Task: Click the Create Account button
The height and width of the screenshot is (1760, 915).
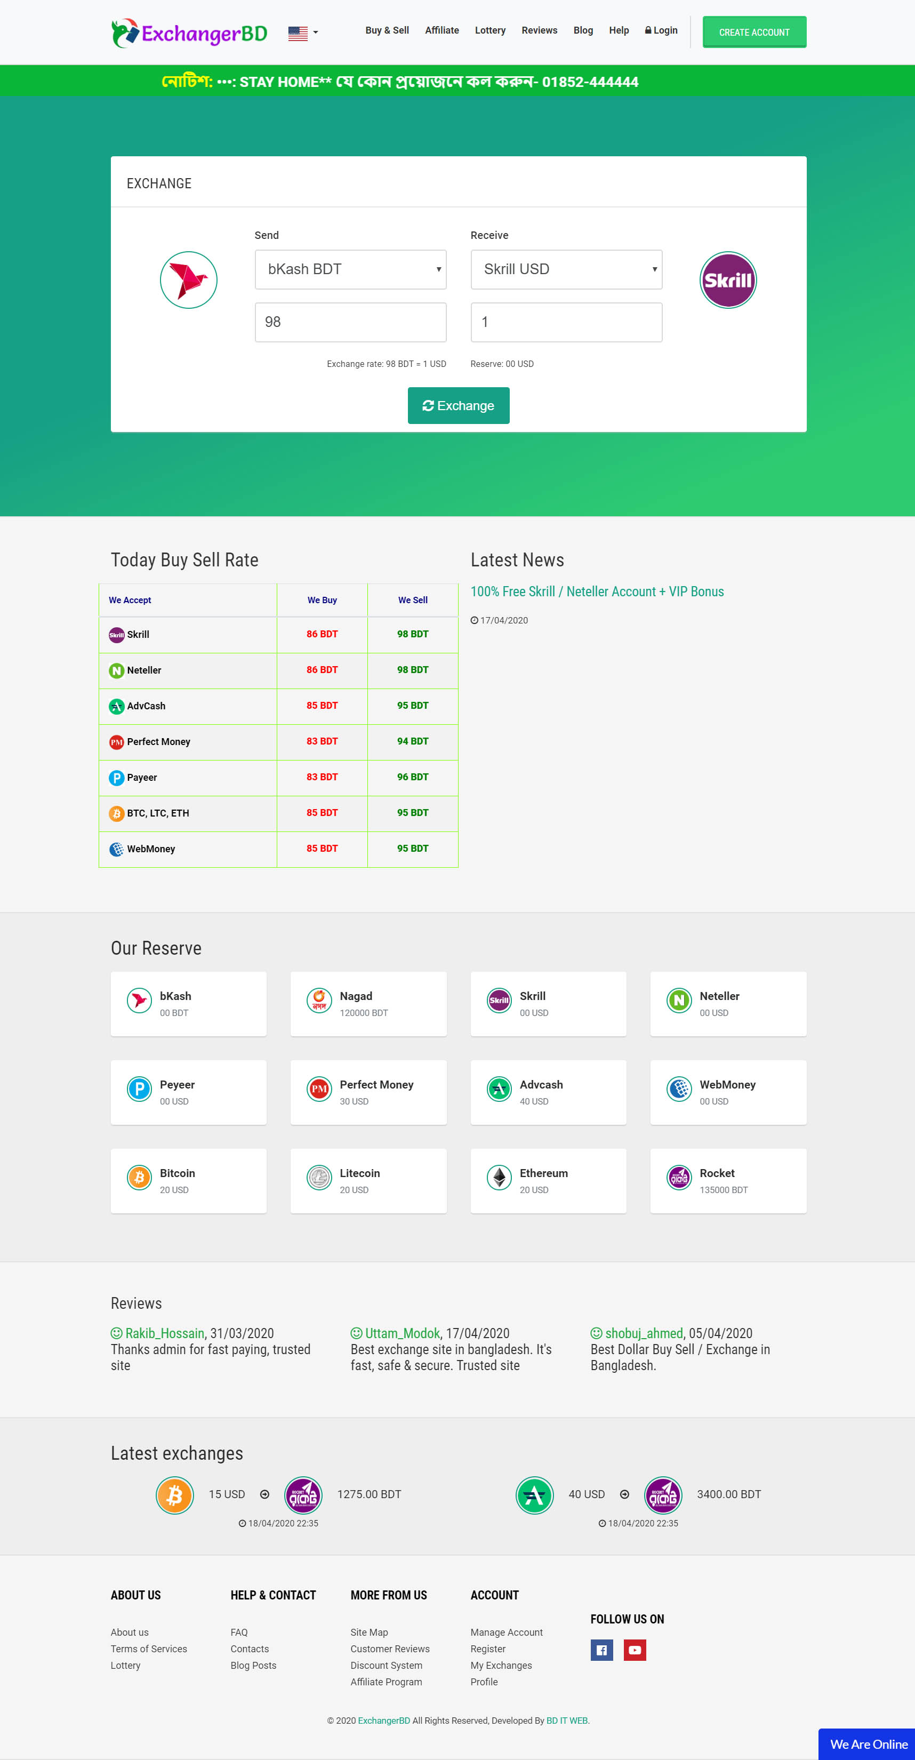Action: click(x=754, y=32)
